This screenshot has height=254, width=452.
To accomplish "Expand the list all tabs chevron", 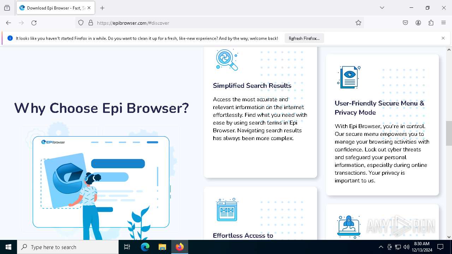I will pyautogui.click(x=382, y=8).
